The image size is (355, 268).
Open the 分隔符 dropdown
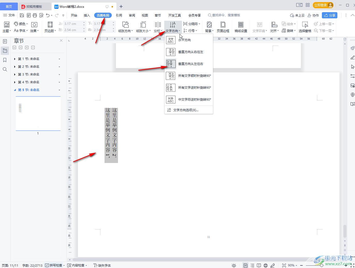click(x=192, y=24)
